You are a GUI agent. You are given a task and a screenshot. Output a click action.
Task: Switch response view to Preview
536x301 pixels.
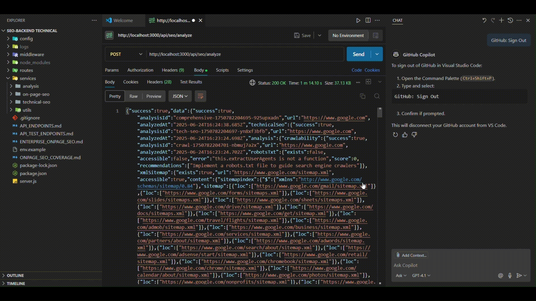[154, 96]
